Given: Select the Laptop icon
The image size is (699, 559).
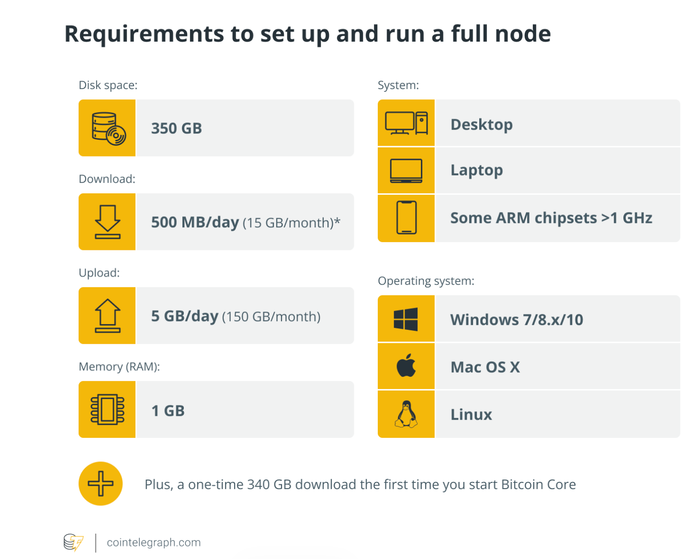Looking at the screenshot, I should [x=406, y=170].
